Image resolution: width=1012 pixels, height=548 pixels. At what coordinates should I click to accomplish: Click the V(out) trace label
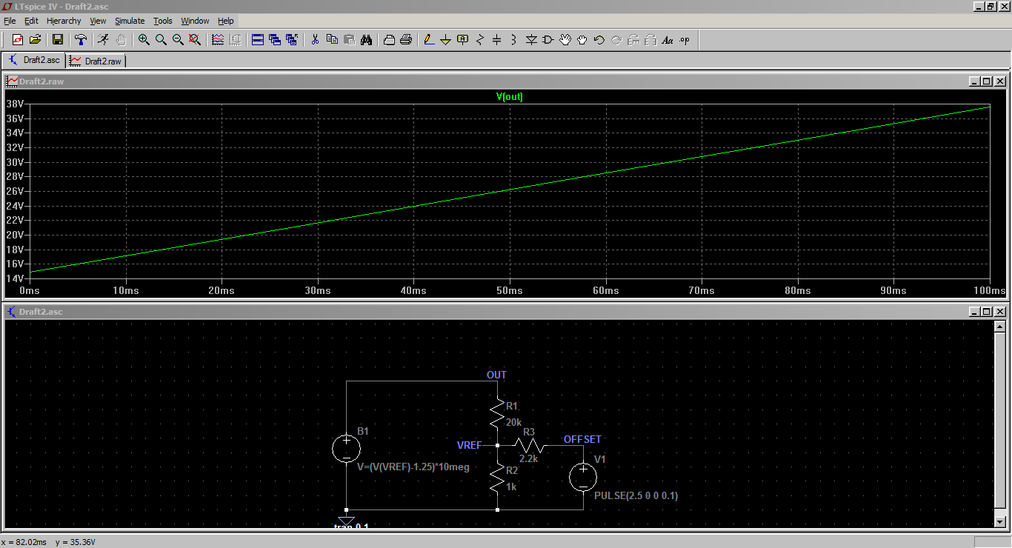click(x=510, y=97)
